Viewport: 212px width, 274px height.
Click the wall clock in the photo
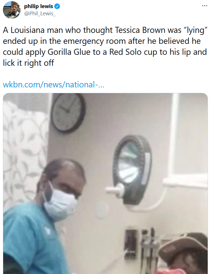(68, 112)
